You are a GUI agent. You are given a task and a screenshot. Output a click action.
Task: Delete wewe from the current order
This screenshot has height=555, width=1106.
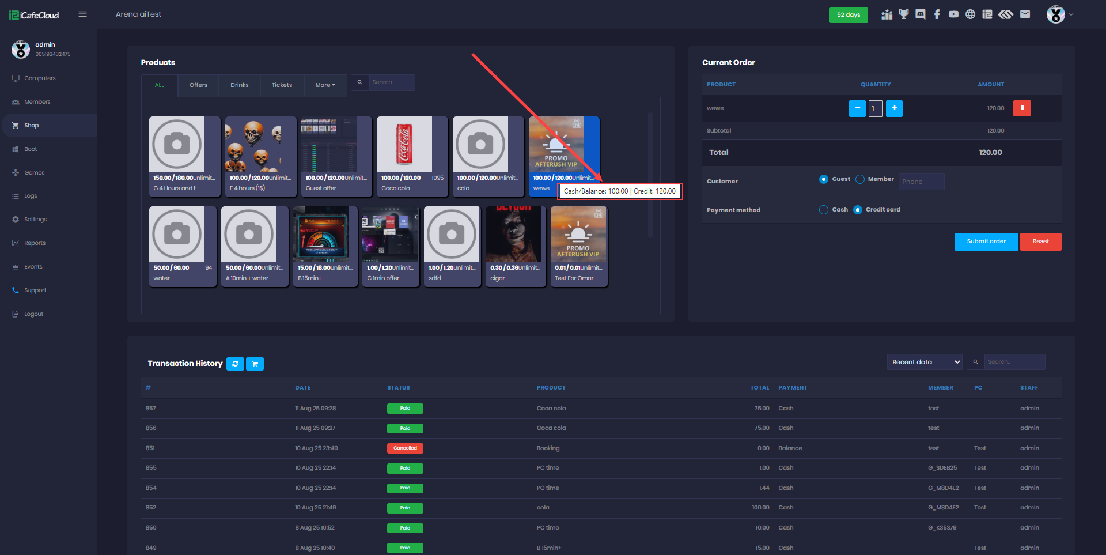pyautogui.click(x=1022, y=108)
